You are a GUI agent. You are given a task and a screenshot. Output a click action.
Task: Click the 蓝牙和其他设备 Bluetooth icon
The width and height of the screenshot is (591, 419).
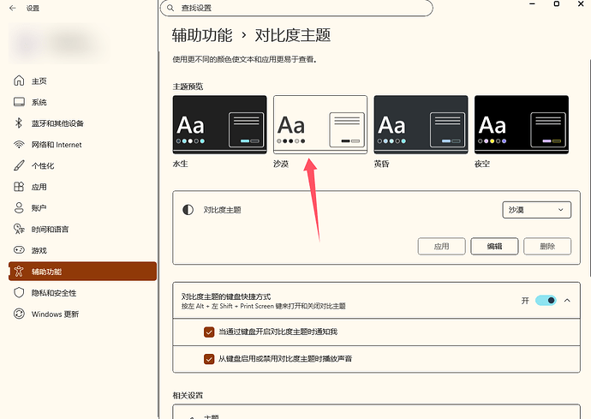click(x=19, y=123)
